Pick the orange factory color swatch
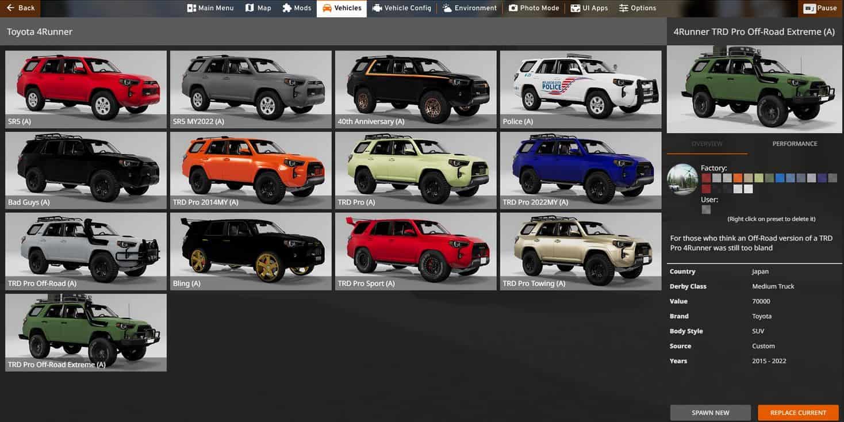 [x=738, y=178]
